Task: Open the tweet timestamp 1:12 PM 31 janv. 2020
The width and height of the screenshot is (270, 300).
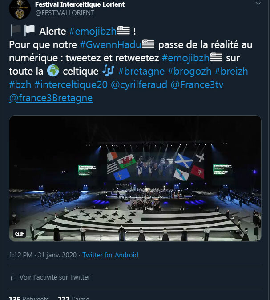Action: pyautogui.click(x=43, y=255)
